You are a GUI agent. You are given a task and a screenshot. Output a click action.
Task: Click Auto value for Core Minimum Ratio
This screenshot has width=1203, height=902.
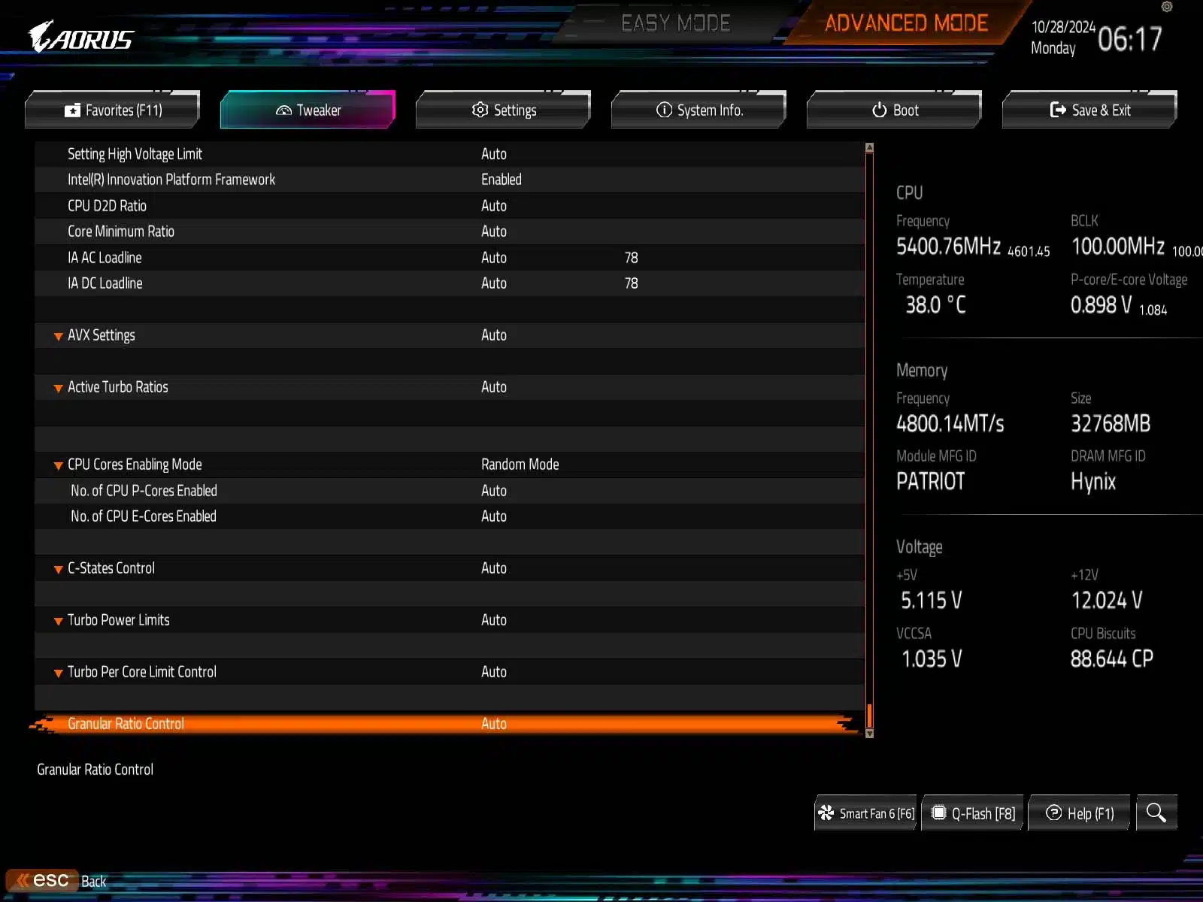point(494,232)
